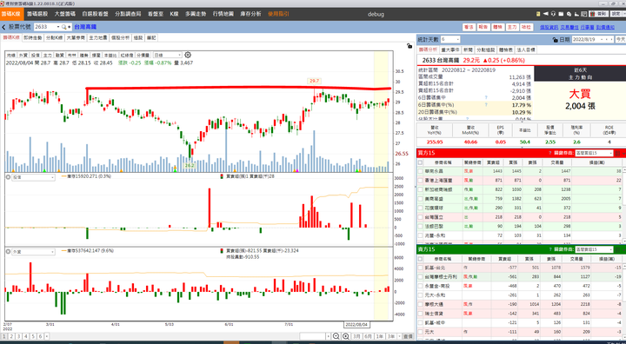
Task: Click the help question mark in 賣方15 header
Action: [x=549, y=249]
